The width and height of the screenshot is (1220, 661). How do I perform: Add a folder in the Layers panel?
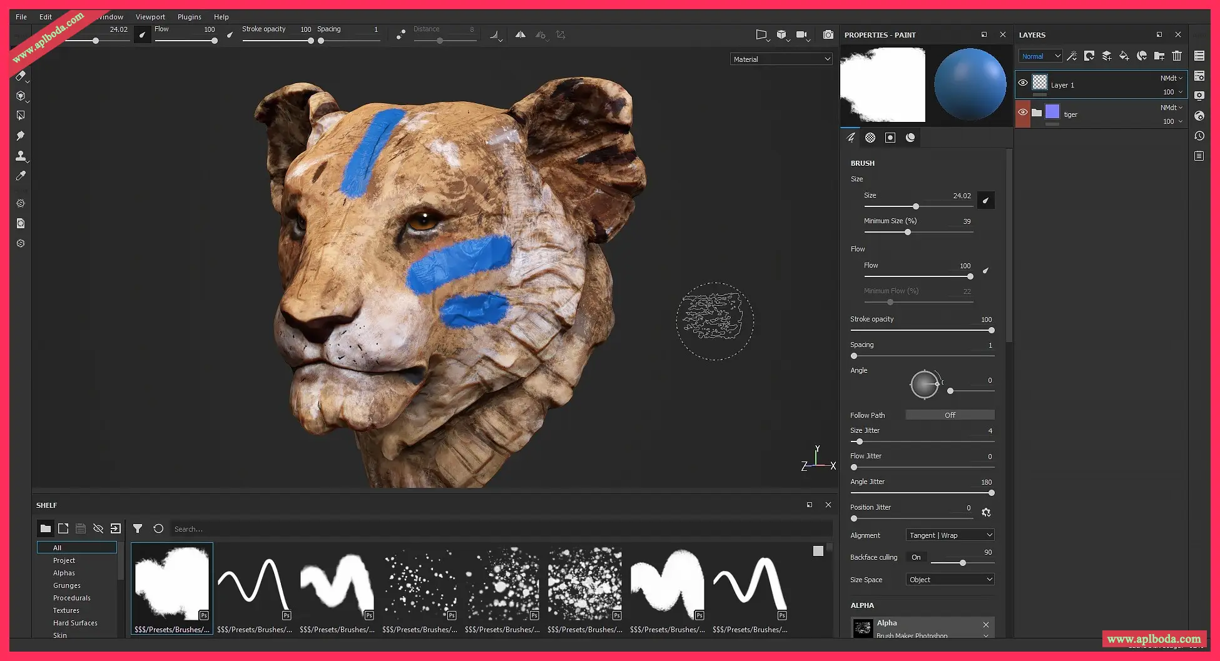coord(1159,56)
